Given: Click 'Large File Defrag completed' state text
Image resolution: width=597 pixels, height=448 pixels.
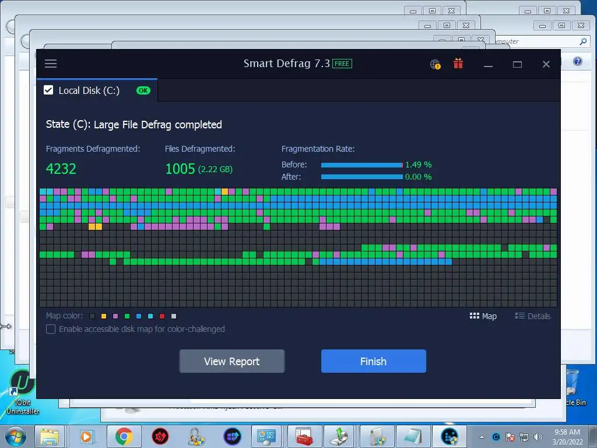Looking at the screenshot, I should (x=157, y=125).
